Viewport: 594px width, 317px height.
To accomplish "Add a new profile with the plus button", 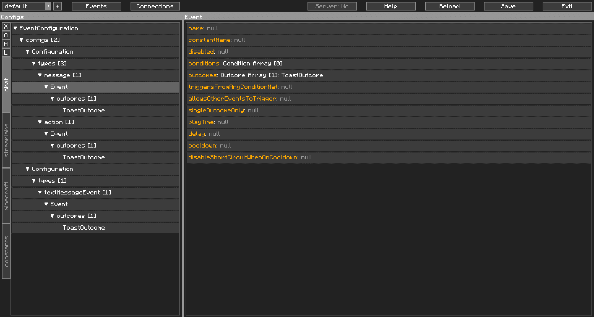I will click(58, 6).
